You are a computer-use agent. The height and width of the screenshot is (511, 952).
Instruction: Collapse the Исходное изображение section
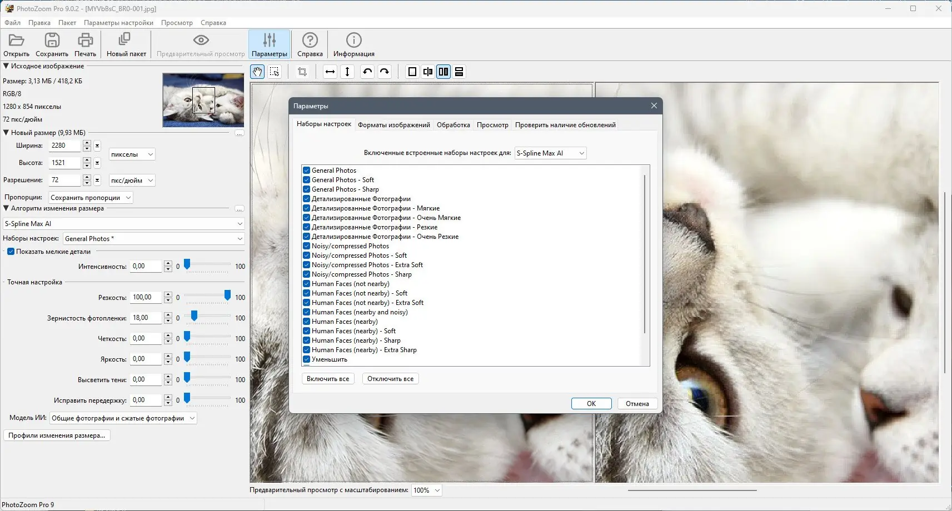pos(6,66)
